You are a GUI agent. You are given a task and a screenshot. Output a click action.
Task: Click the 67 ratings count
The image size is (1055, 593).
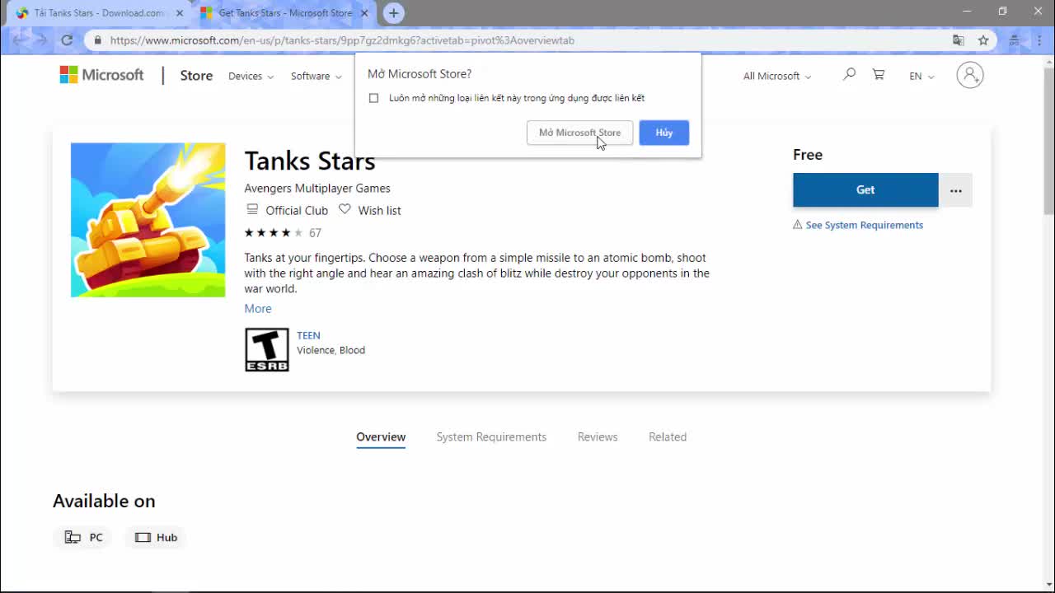click(x=315, y=233)
